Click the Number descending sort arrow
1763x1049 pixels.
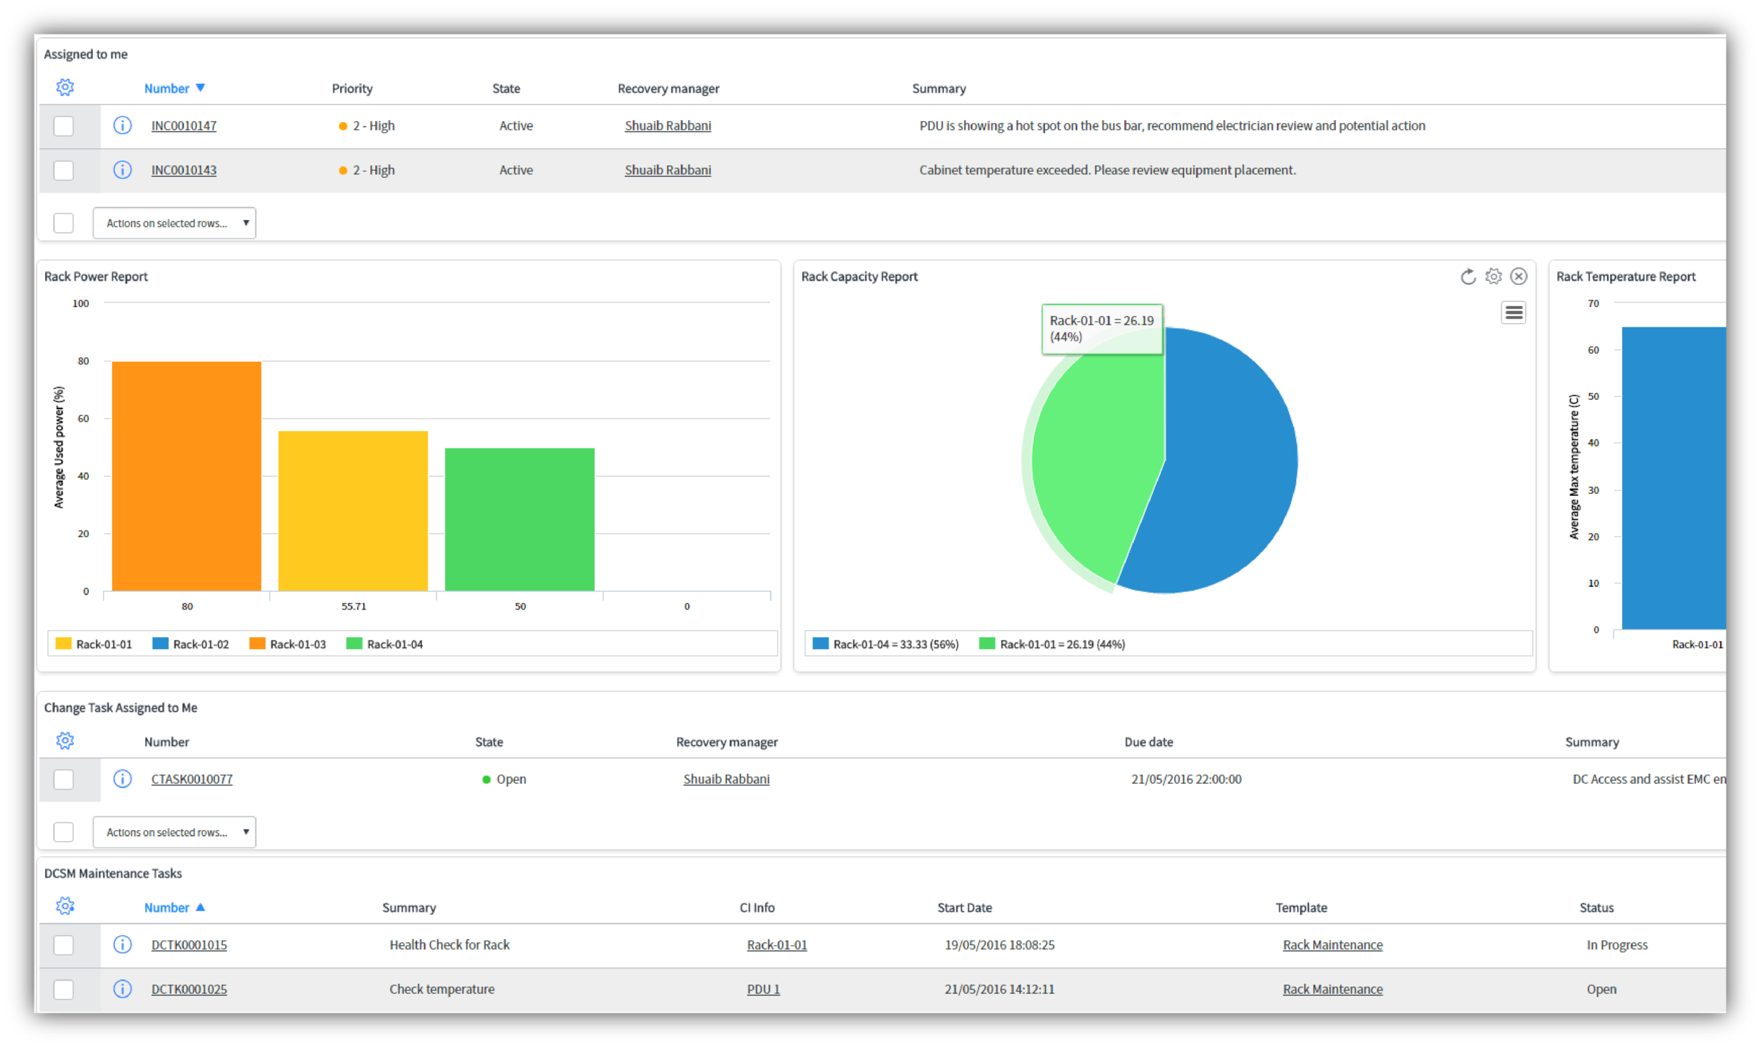[201, 87]
